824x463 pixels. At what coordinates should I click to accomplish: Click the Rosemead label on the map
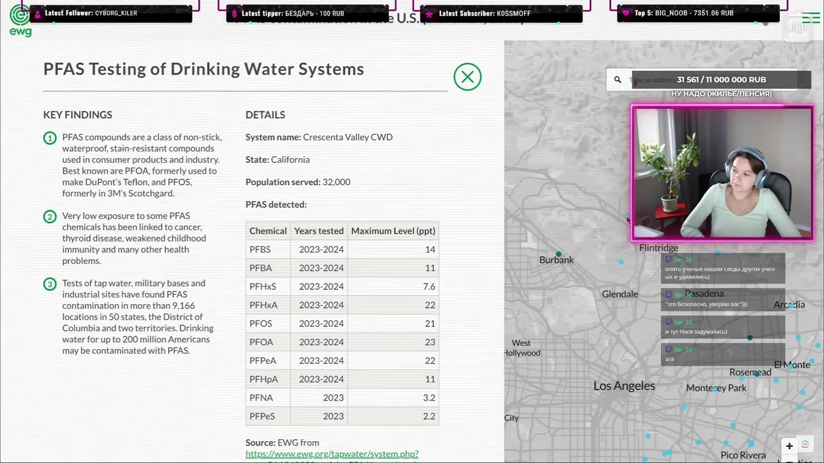(750, 373)
